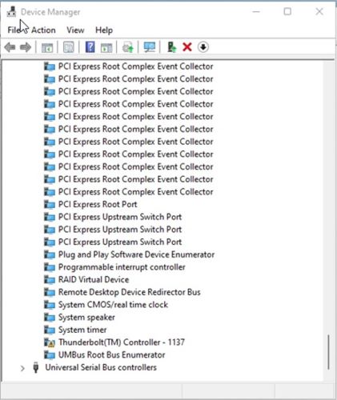
Task: Toggle the Show/Hide Console Tree toolbar icon
Action: [x=47, y=48]
